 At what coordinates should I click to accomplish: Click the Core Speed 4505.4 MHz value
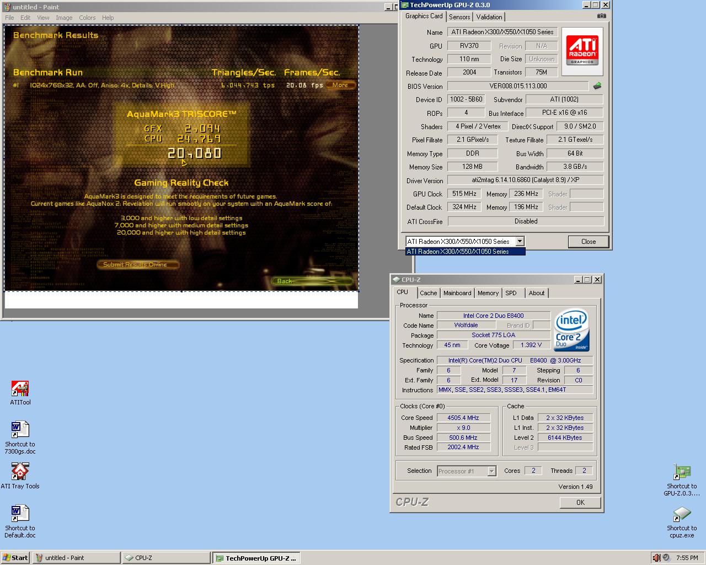[x=463, y=418]
